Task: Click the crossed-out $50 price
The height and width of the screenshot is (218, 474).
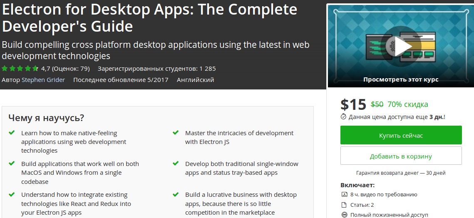Action: pos(377,104)
